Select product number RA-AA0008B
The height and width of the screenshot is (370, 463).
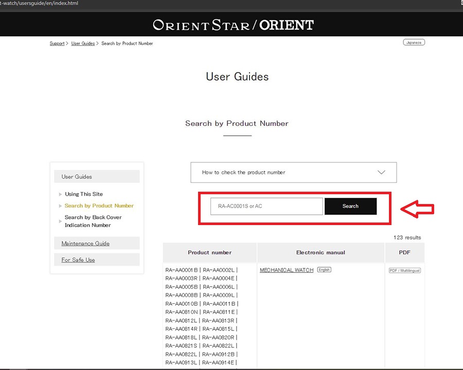click(x=182, y=295)
